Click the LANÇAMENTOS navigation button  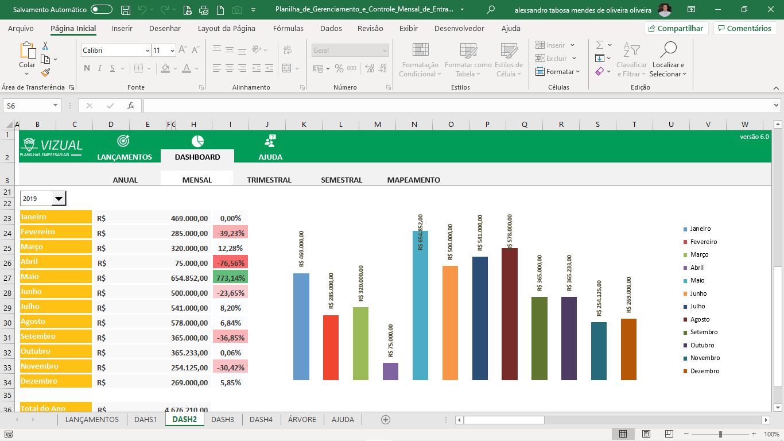tap(125, 157)
